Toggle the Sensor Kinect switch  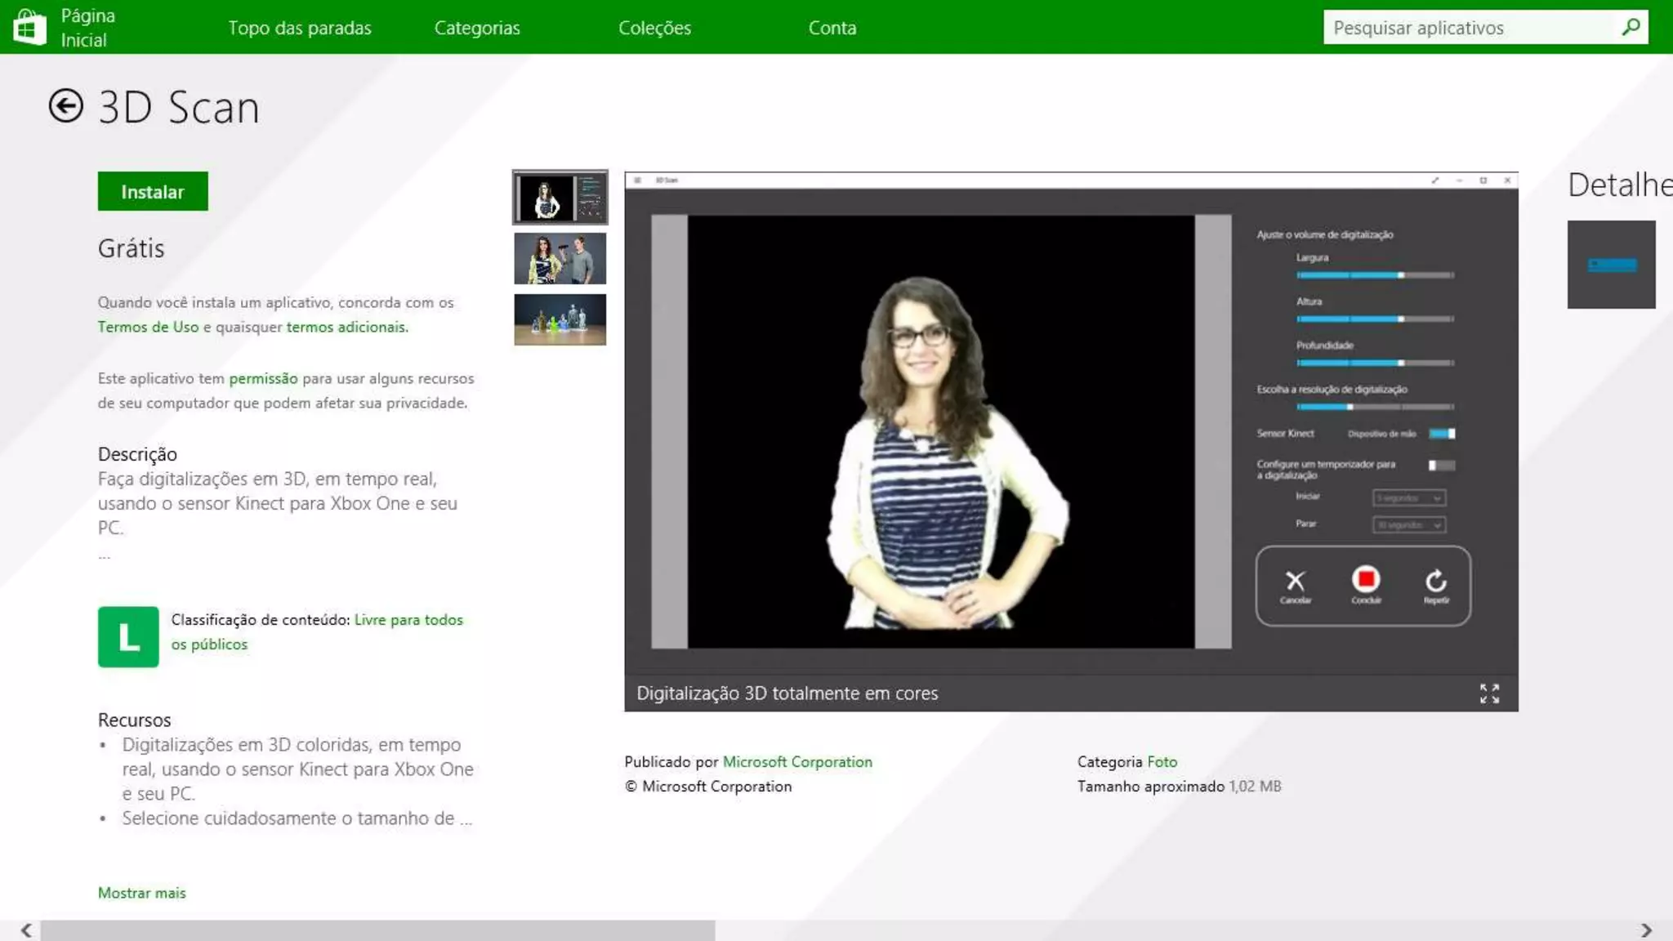pyautogui.click(x=1442, y=434)
